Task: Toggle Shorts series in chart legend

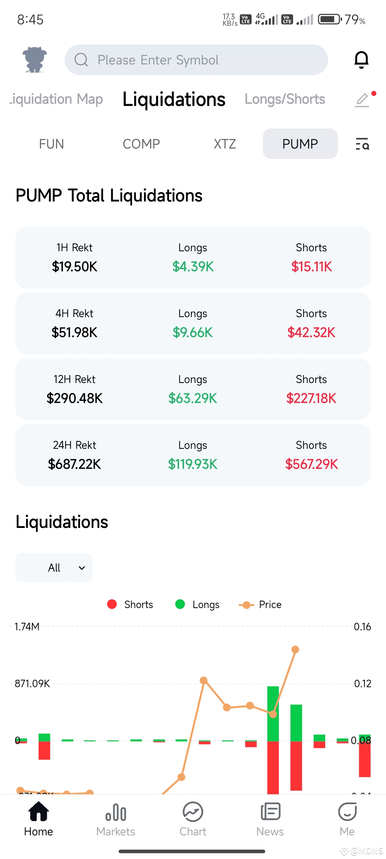Action: [x=130, y=605]
